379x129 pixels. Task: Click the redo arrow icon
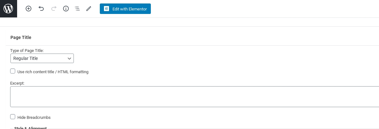tap(54, 9)
